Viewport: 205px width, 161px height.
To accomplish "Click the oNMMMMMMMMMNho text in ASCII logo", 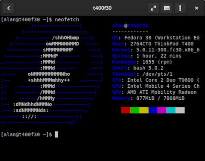I will (49, 74).
